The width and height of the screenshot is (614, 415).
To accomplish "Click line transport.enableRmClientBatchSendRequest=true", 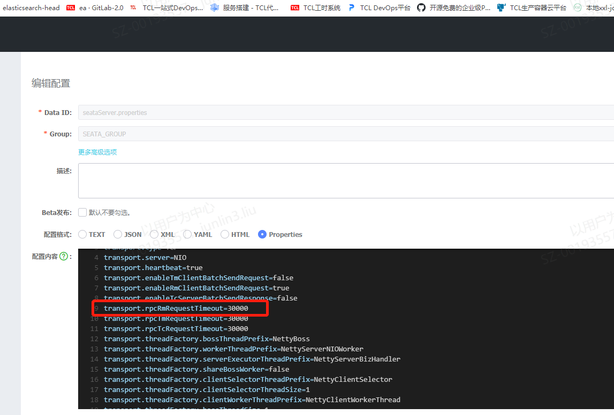I will click(196, 288).
